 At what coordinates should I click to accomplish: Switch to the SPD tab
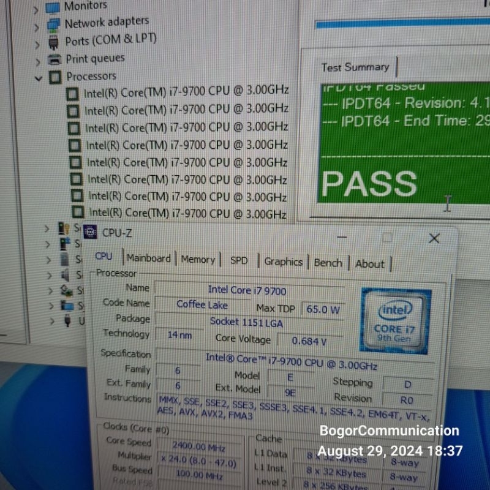(239, 260)
